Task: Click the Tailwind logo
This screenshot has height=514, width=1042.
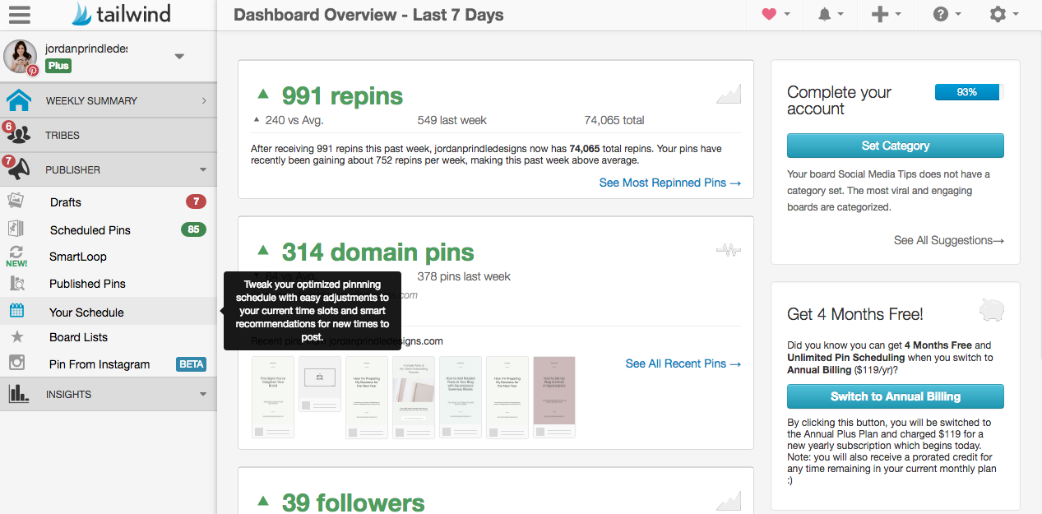Action: point(122,14)
